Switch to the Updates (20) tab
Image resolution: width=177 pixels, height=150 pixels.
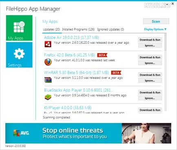click(51, 29)
